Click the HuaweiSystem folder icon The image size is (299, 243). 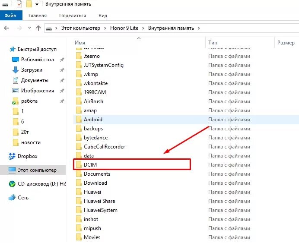click(x=79, y=210)
